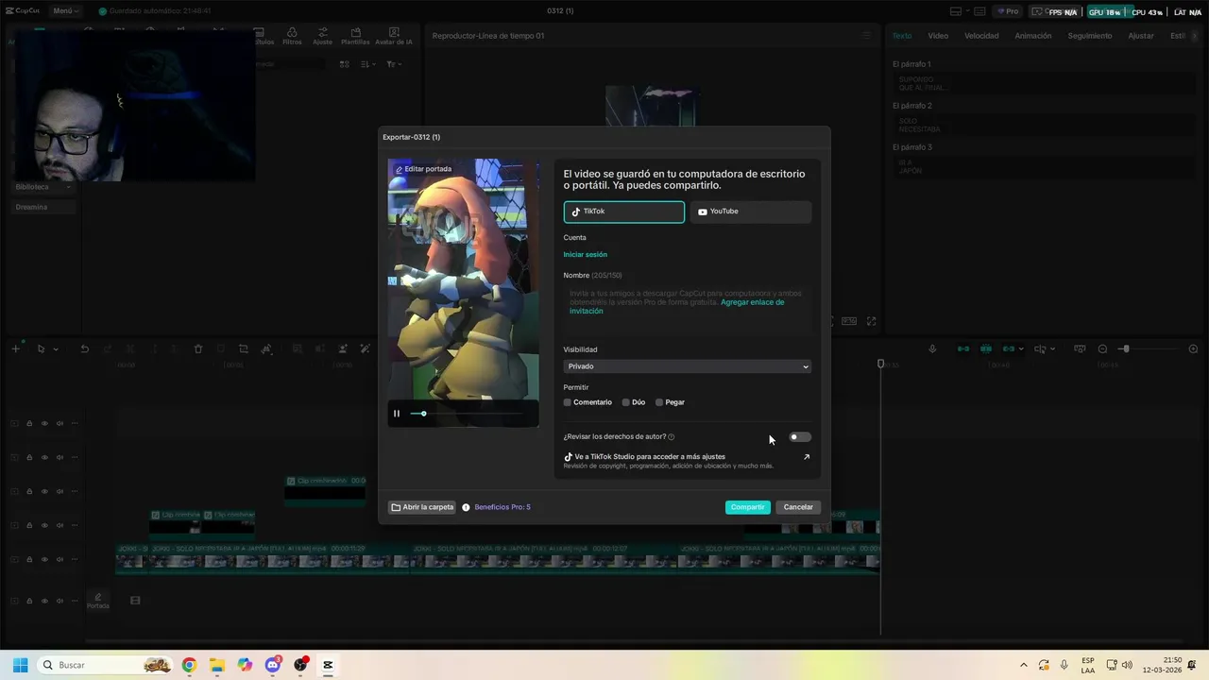Click the Cancelar button
This screenshot has height=680, width=1209.
click(x=798, y=507)
